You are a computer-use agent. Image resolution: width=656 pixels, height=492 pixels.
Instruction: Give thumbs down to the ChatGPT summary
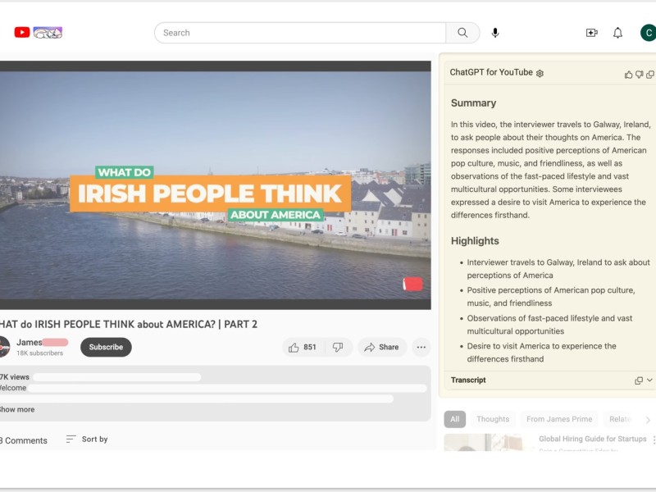pyautogui.click(x=639, y=75)
